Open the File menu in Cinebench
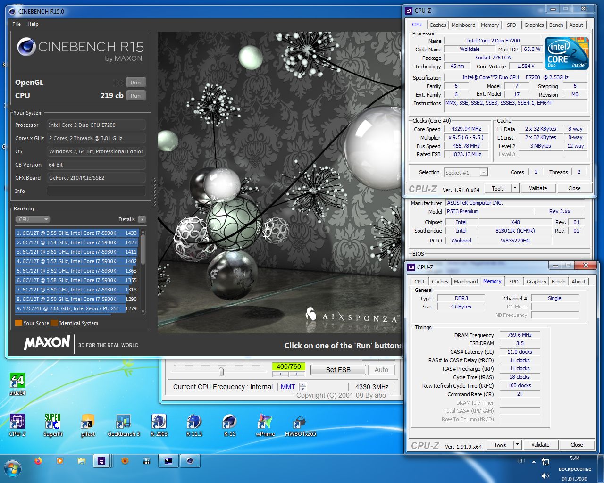The height and width of the screenshot is (483, 604). (17, 24)
